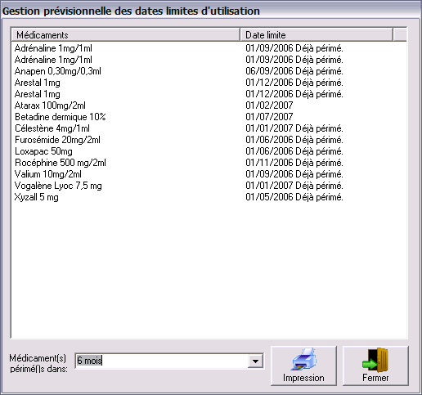Open the expiry period dropdown arrow
This screenshot has width=422, height=395.
(x=255, y=361)
